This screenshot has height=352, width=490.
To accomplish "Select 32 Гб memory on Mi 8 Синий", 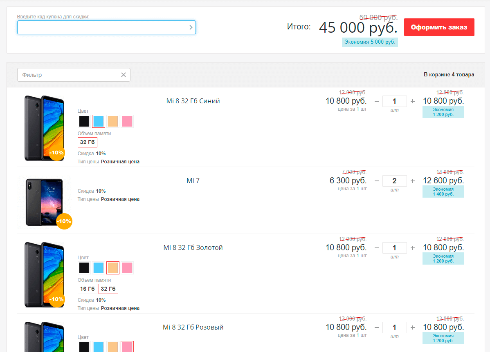I will coord(88,143).
